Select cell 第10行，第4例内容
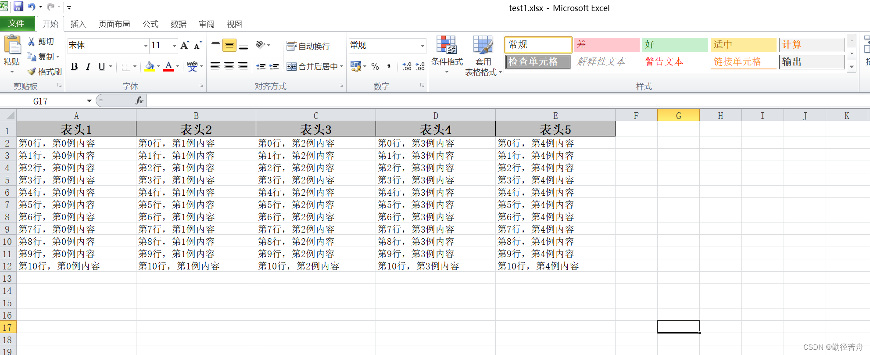870x355 pixels. pos(555,266)
